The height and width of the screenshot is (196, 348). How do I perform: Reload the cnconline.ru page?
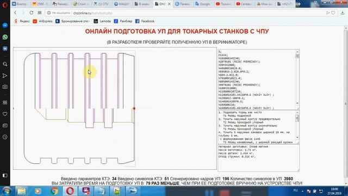click(32, 13)
